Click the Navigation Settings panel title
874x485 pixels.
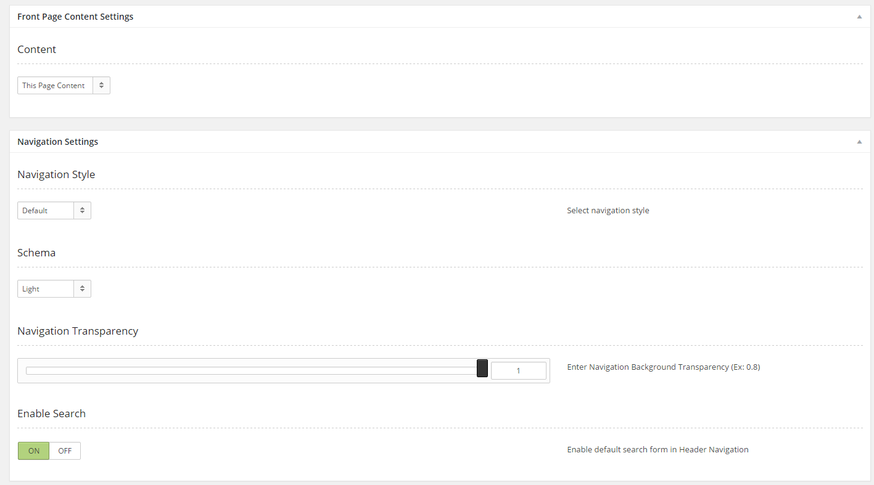[57, 142]
